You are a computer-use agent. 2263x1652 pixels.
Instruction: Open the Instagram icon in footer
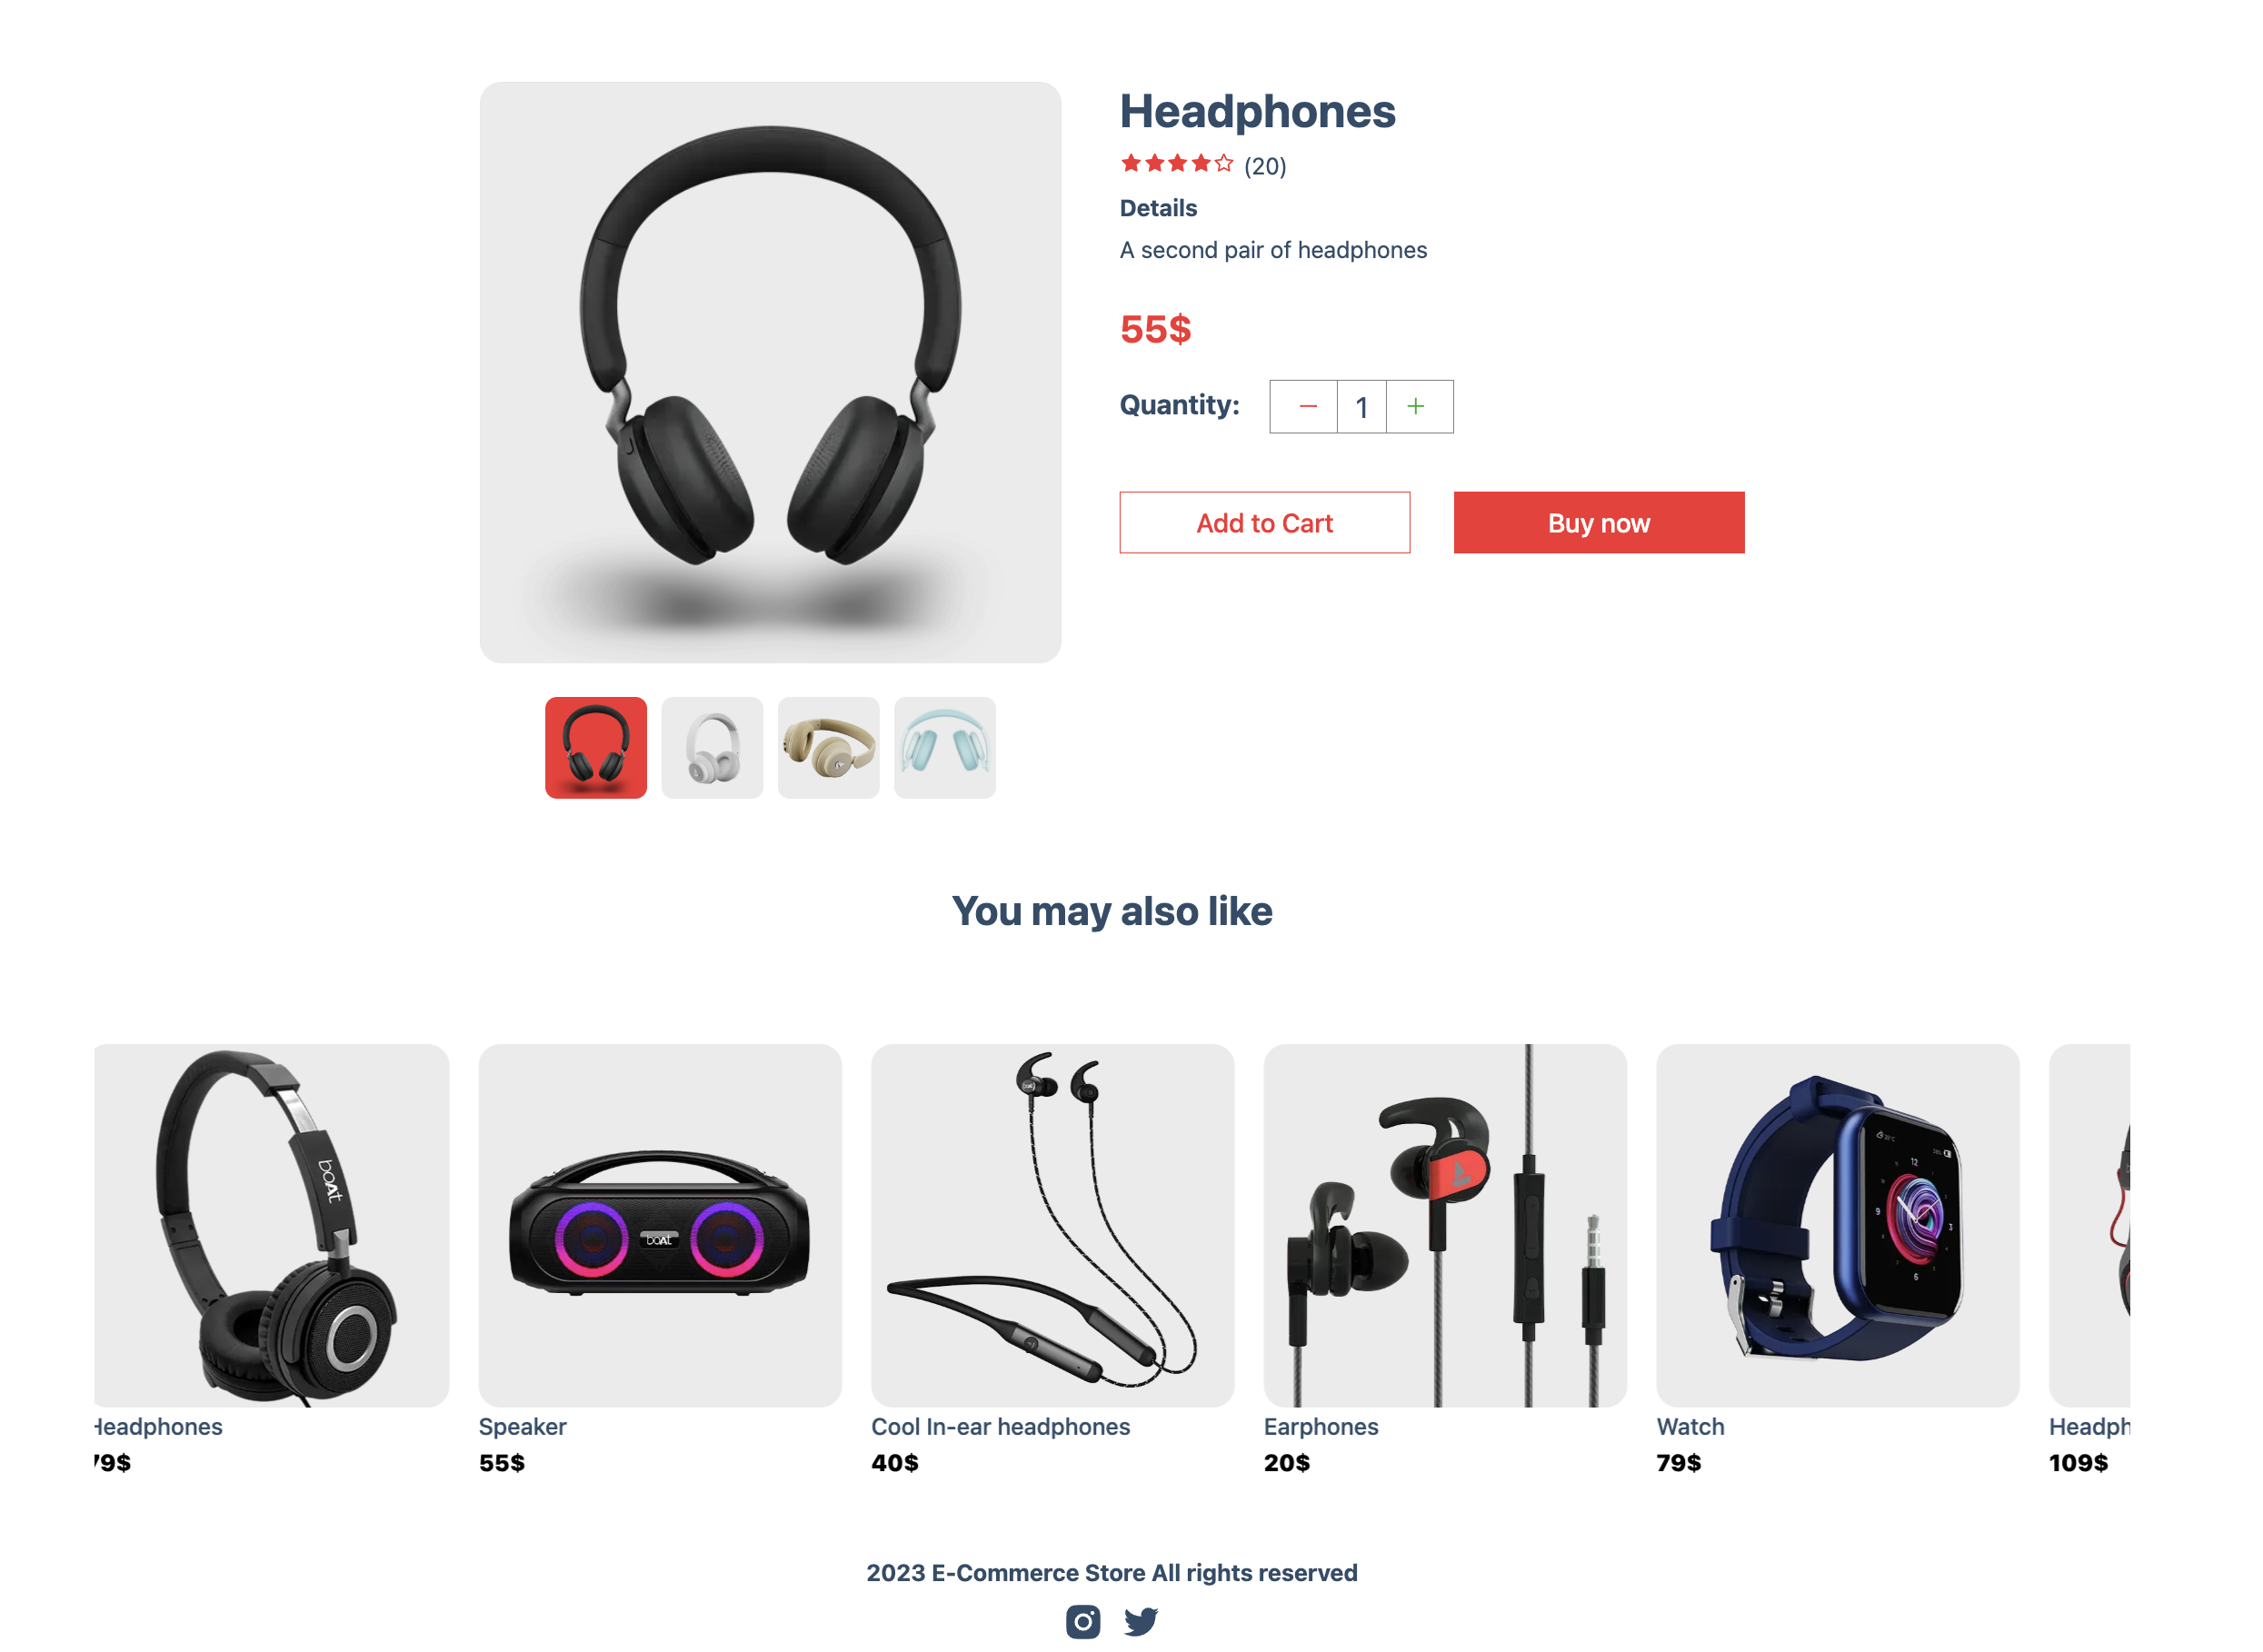(1083, 1621)
